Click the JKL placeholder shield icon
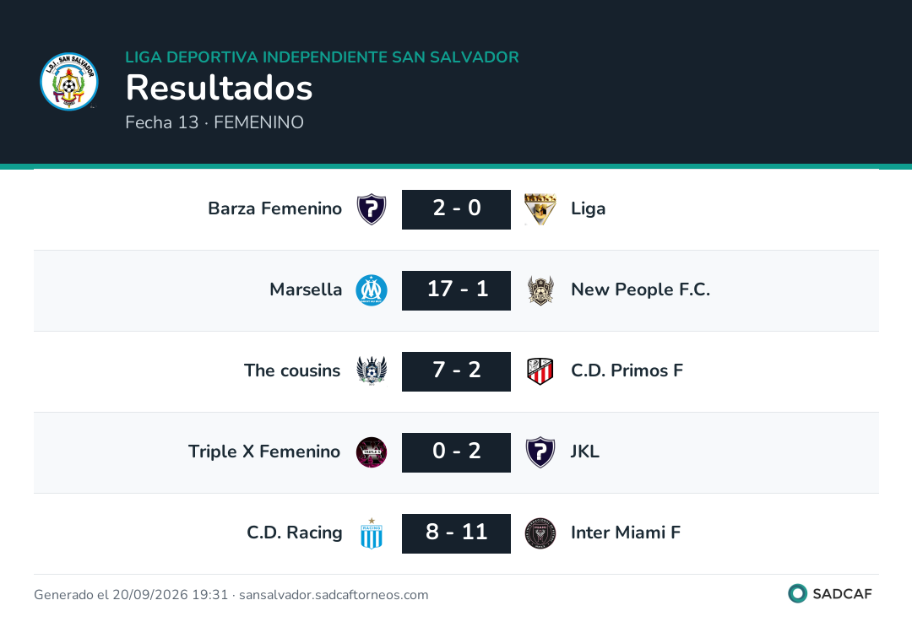This screenshot has height=638, width=912. click(x=540, y=452)
